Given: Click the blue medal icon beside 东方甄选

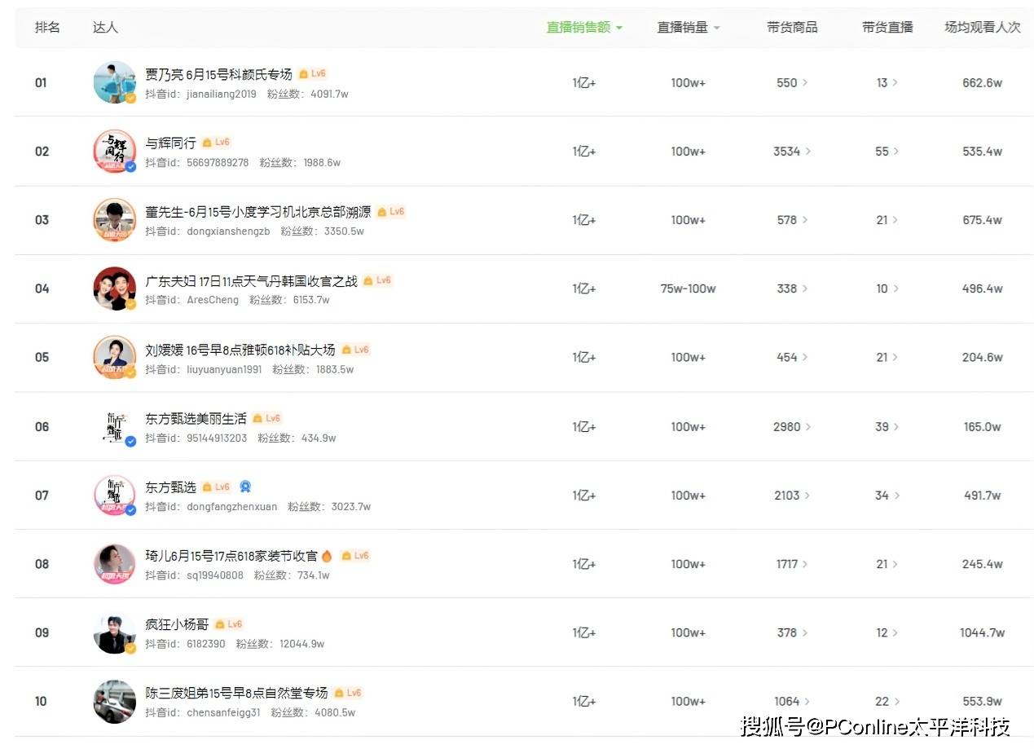Looking at the screenshot, I should pos(245,487).
